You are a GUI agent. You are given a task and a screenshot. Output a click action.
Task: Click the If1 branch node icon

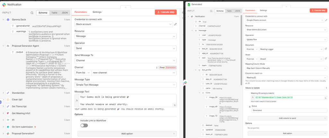point(8,120)
